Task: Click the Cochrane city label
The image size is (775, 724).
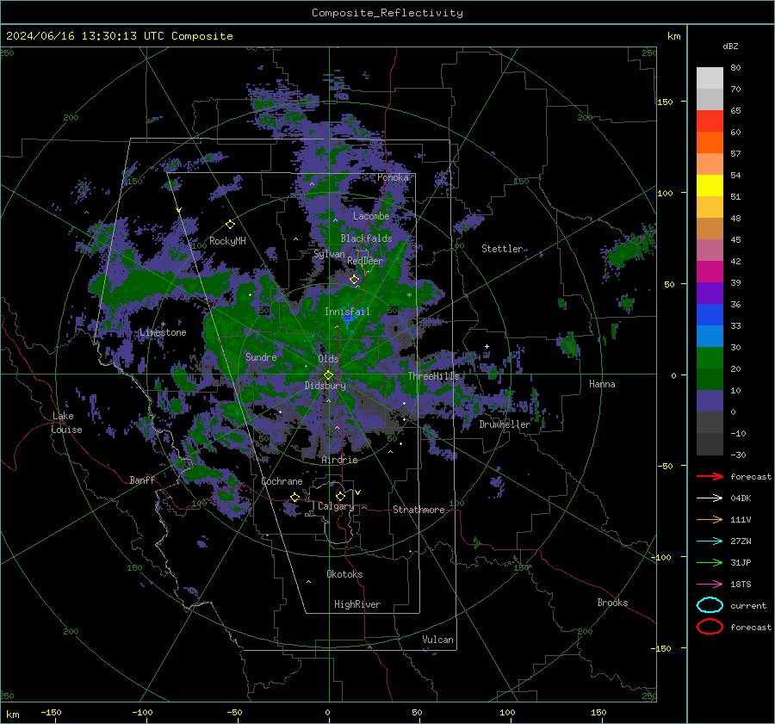Action: 282,481
